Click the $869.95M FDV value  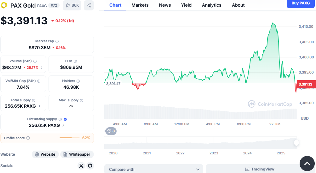click(x=71, y=68)
